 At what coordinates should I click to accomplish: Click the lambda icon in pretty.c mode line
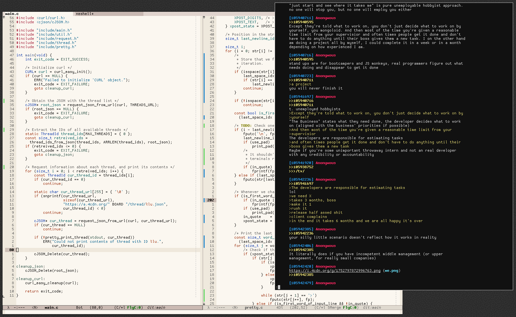click(208, 307)
